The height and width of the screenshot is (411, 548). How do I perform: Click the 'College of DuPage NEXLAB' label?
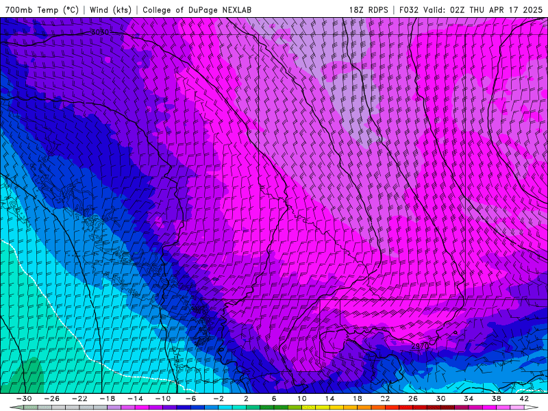[197, 10]
